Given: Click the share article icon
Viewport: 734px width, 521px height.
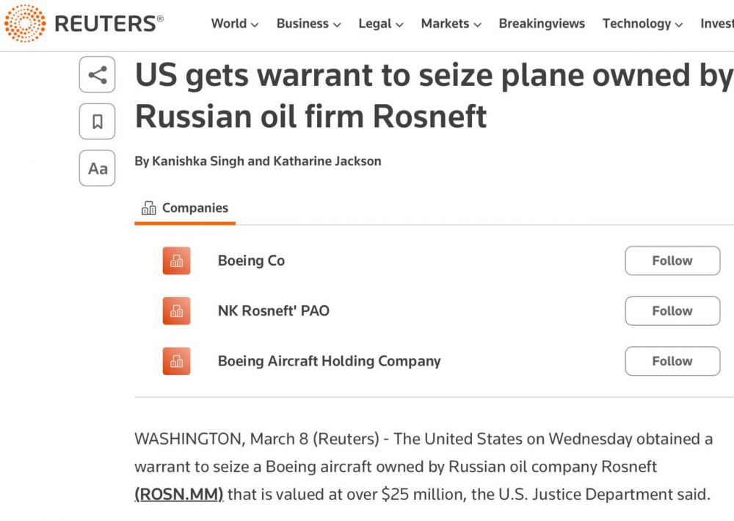Looking at the screenshot, I should (x=97, y=75).
